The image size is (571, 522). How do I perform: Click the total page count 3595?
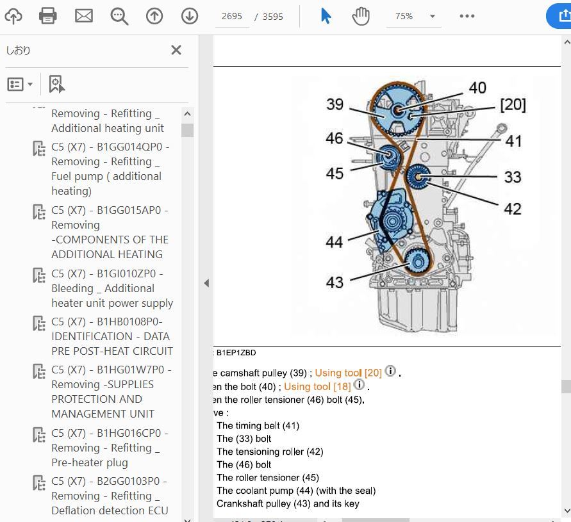tap(273, 17)
